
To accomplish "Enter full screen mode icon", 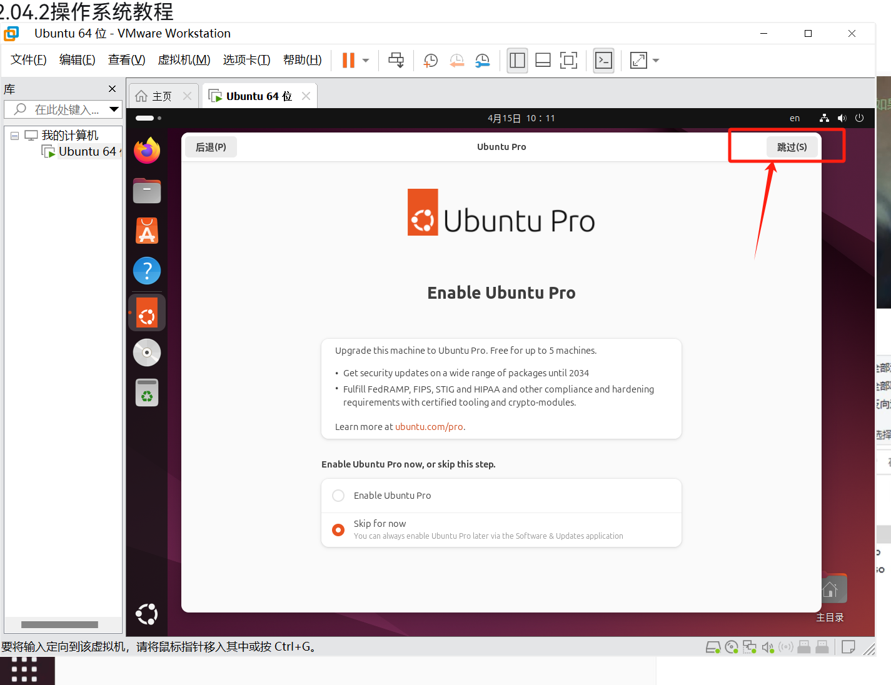I will [x=568, y=61].
